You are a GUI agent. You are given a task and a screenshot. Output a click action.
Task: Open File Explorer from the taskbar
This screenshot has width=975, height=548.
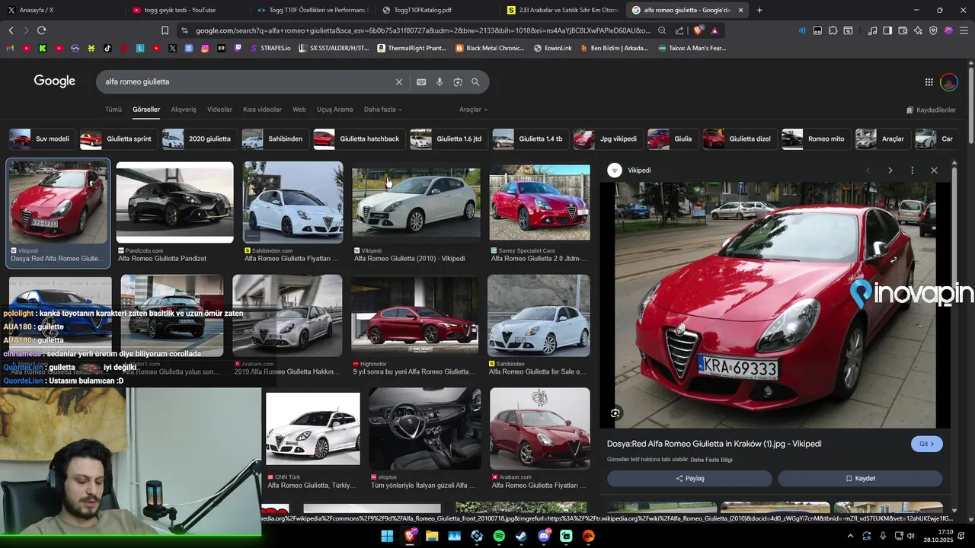pyautogui.click(x=432, y=536)
